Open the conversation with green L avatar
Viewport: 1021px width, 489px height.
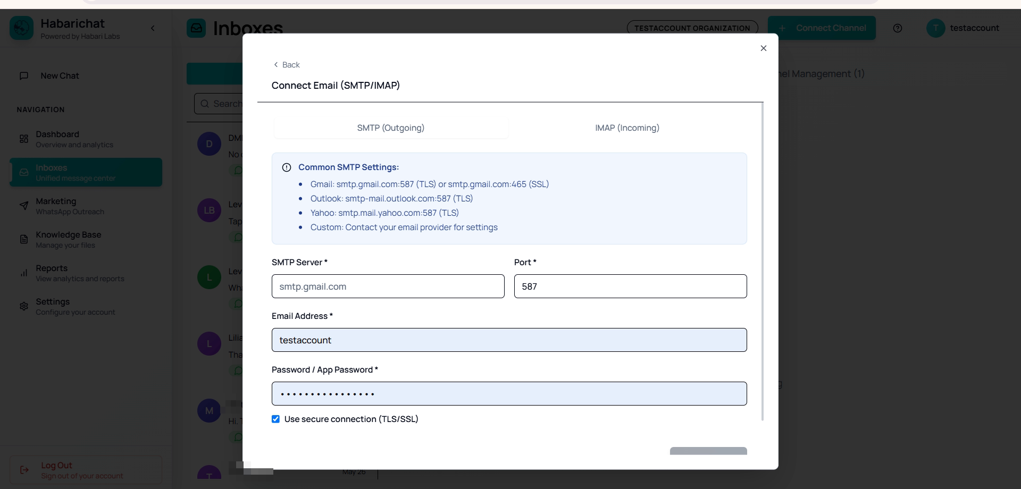(x=209, y=277)
